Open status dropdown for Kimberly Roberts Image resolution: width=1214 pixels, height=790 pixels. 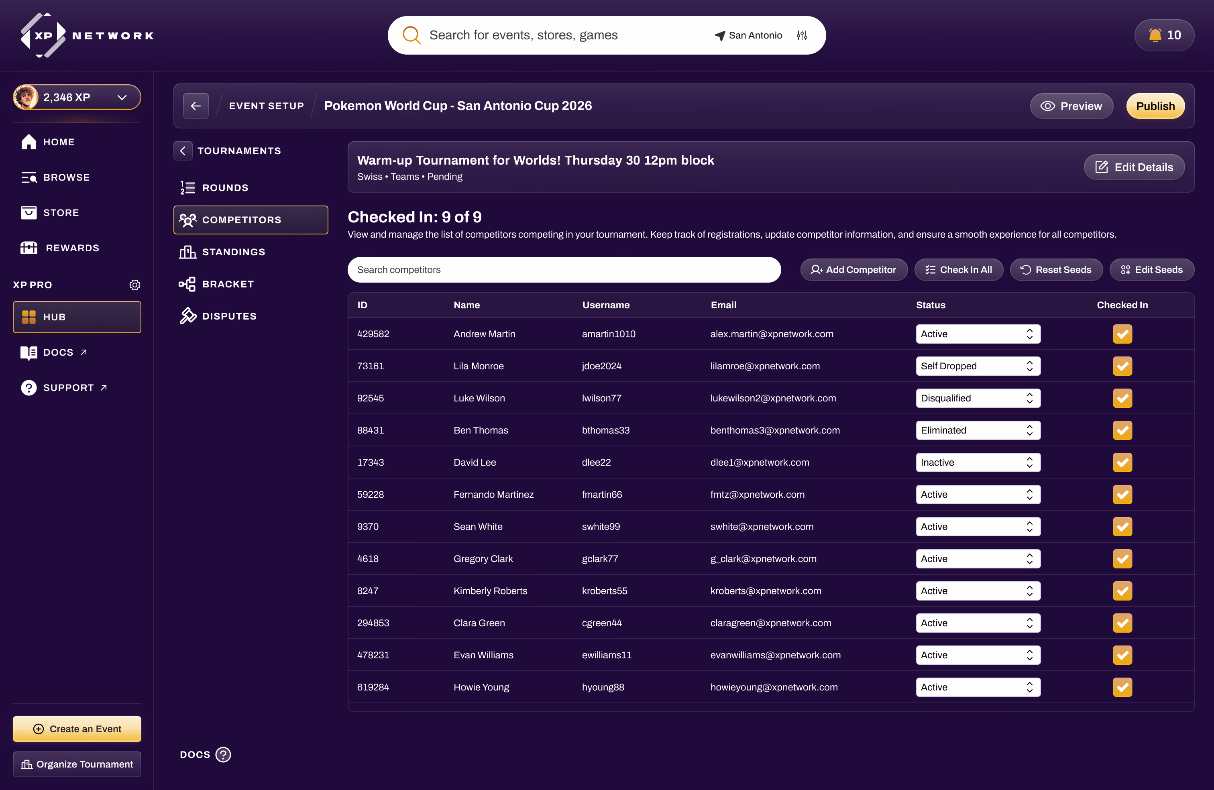pos(978,590)
